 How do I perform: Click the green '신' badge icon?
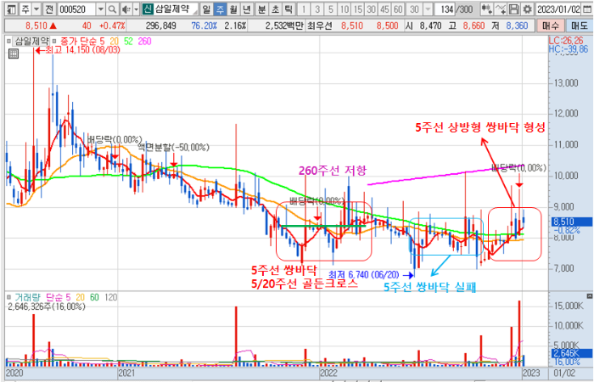148,9
